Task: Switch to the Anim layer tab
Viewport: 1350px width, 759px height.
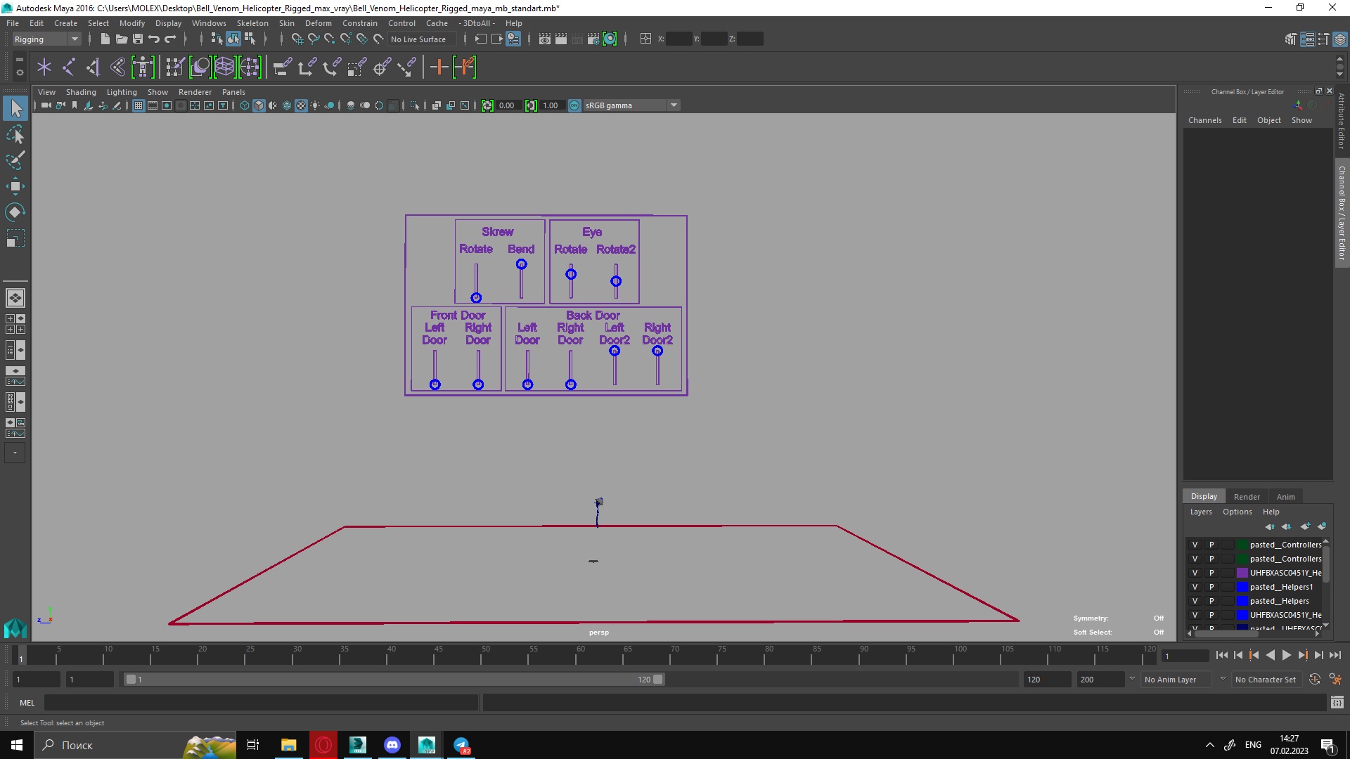Action: click(1285, 497)
